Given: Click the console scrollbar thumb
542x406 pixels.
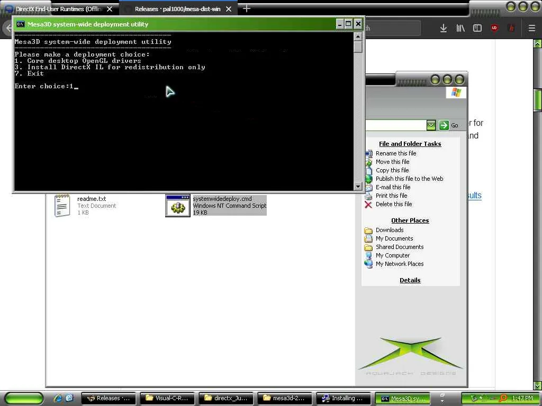Looking at the screenshot, I should tap(358, 47).
